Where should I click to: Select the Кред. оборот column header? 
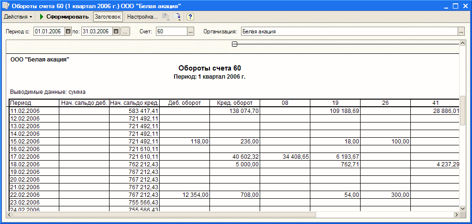click(235, 103)
